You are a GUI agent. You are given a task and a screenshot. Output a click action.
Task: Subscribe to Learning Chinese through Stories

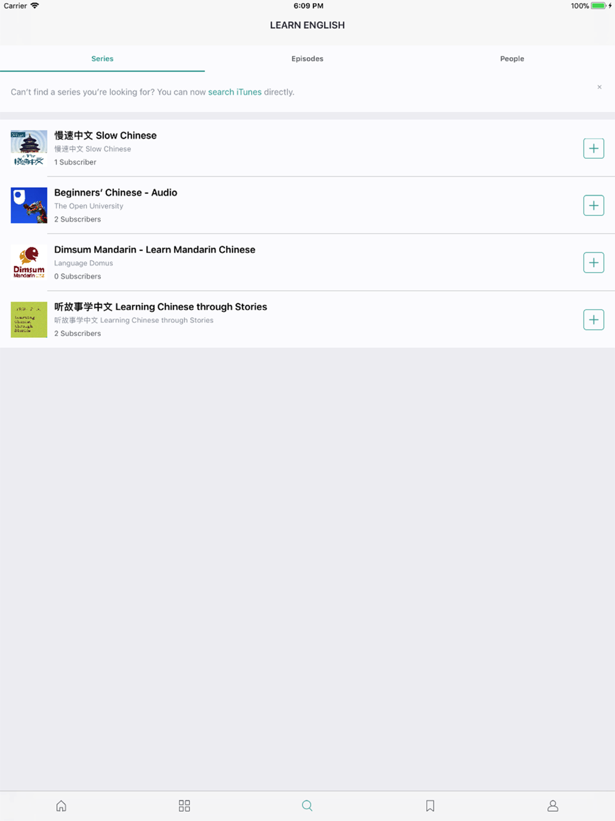(593, 319)
